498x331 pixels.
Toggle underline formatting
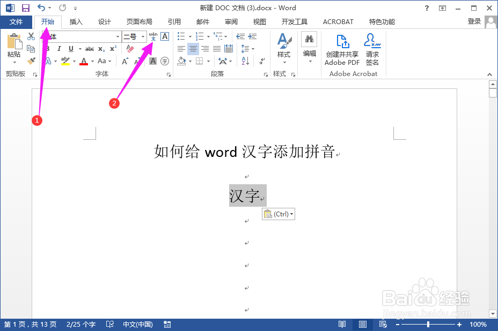coord(71,49)
